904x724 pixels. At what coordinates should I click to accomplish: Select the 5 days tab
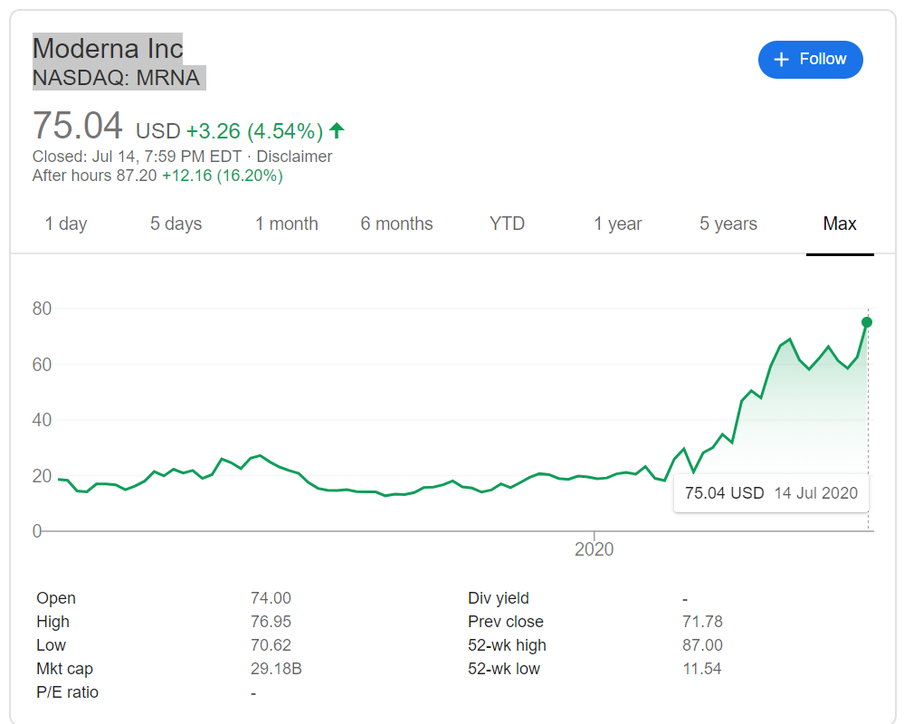tap(176, 224)
